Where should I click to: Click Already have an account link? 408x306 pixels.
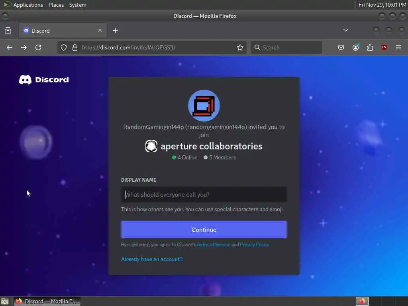[152, 259]
